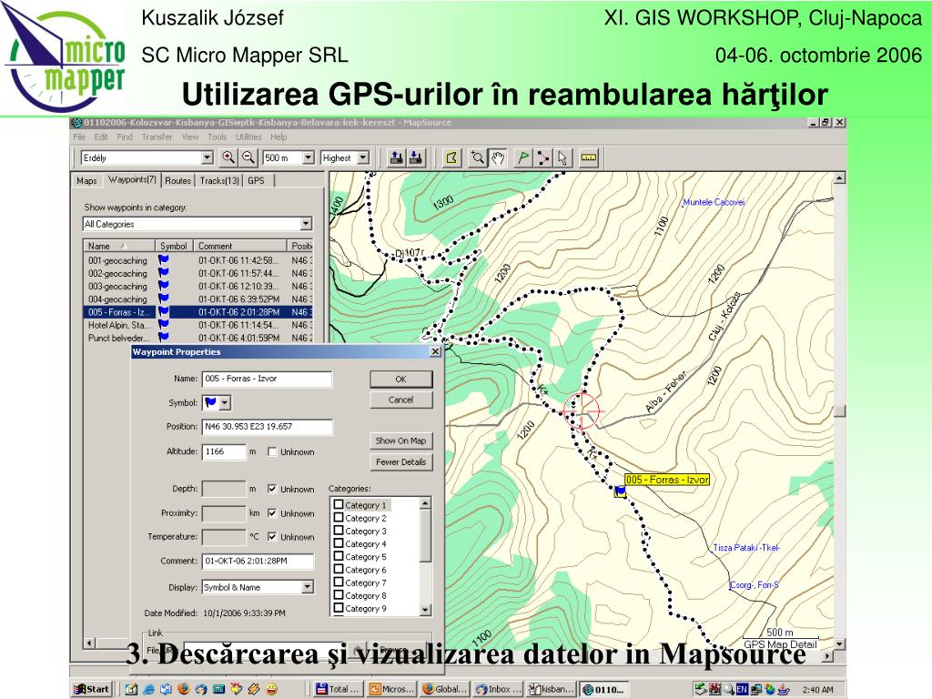Select the Zoom tool with magnifier cursor
932x699 pixels.
[x=477, y=158]
